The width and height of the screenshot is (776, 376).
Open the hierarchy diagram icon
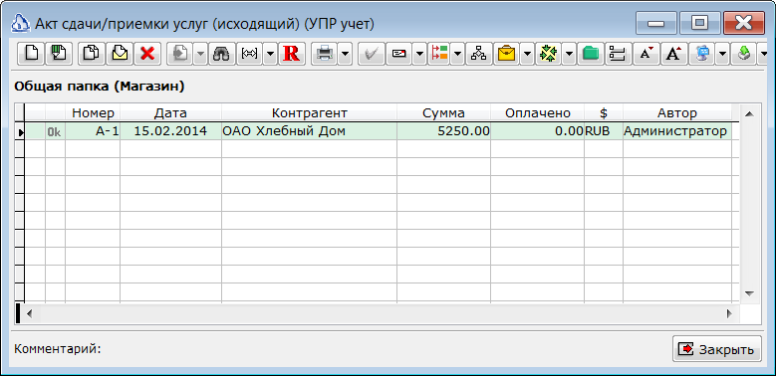coord(478,53)
